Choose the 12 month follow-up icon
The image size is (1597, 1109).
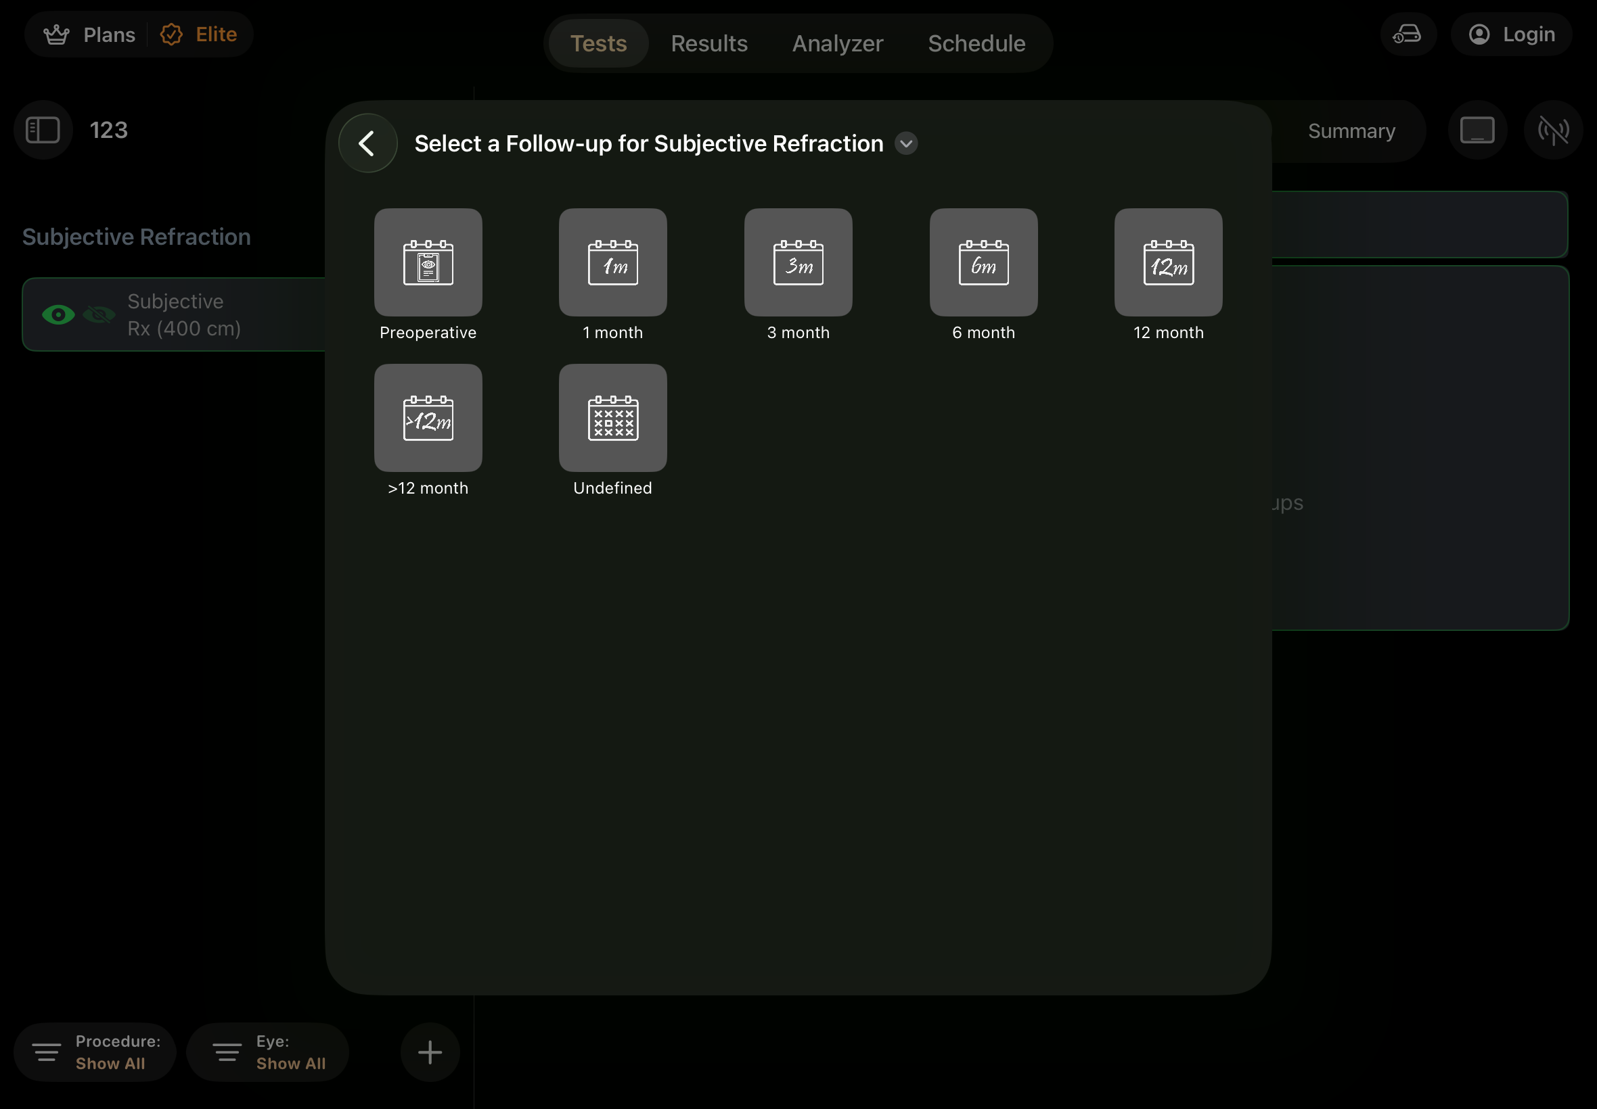1168,262
